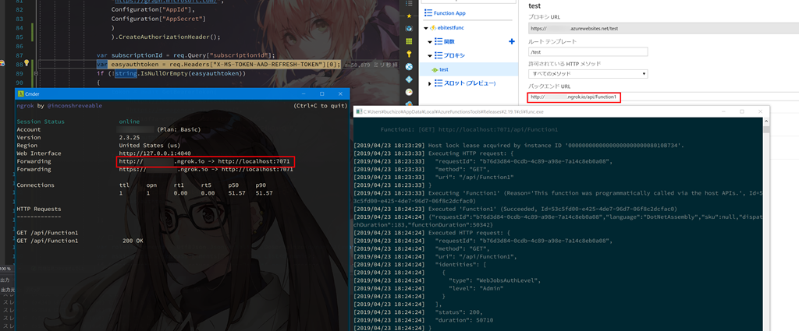Click the plus icon to add function
The width and height of the screenshot is (799, 331).
click(x=512, y=41)
